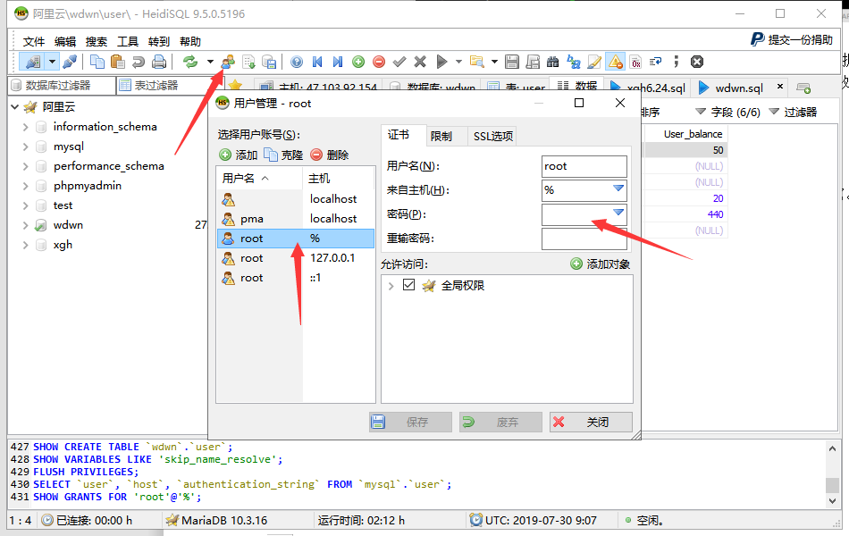Collapse the 阿里云 session tree node

15,107
